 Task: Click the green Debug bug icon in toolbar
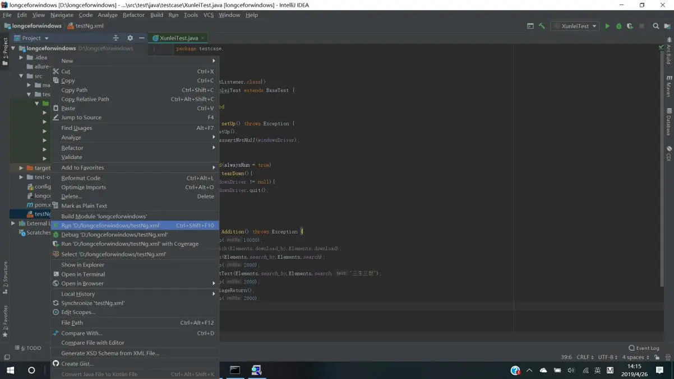tap(618, 26)
